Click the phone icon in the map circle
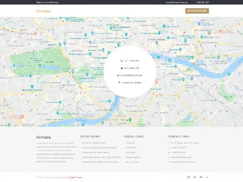 point(122,61)
